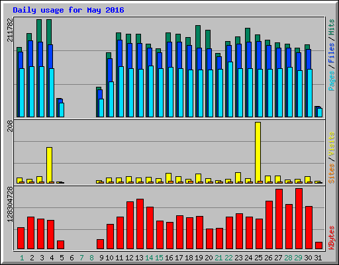Viewport: 339px width, 265px height.
Task: Click day label "26" on the x-axis
Action: click(x=268, y=258)
